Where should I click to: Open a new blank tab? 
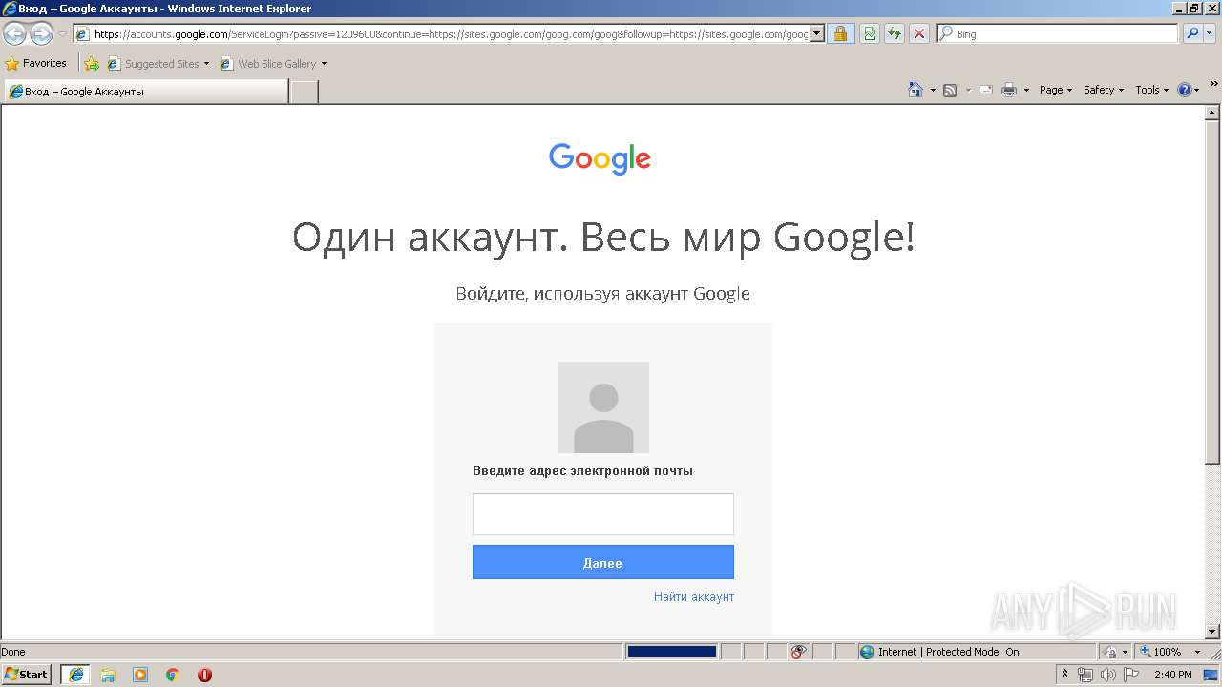pyautogui.click(x=304, y=92)
